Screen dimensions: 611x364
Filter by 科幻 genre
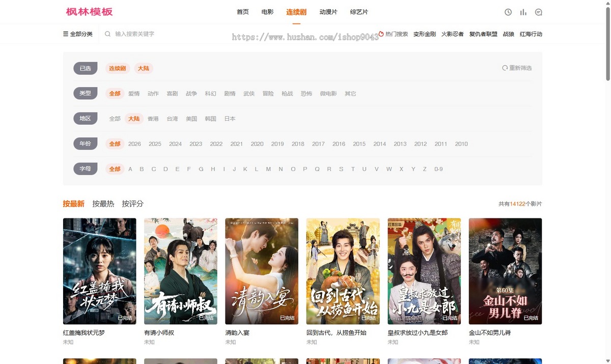click(211, 94)
